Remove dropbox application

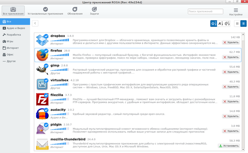point(231,42)
